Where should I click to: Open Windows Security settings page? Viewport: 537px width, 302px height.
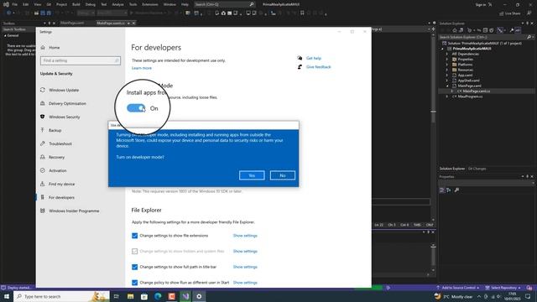coord(64,117)
